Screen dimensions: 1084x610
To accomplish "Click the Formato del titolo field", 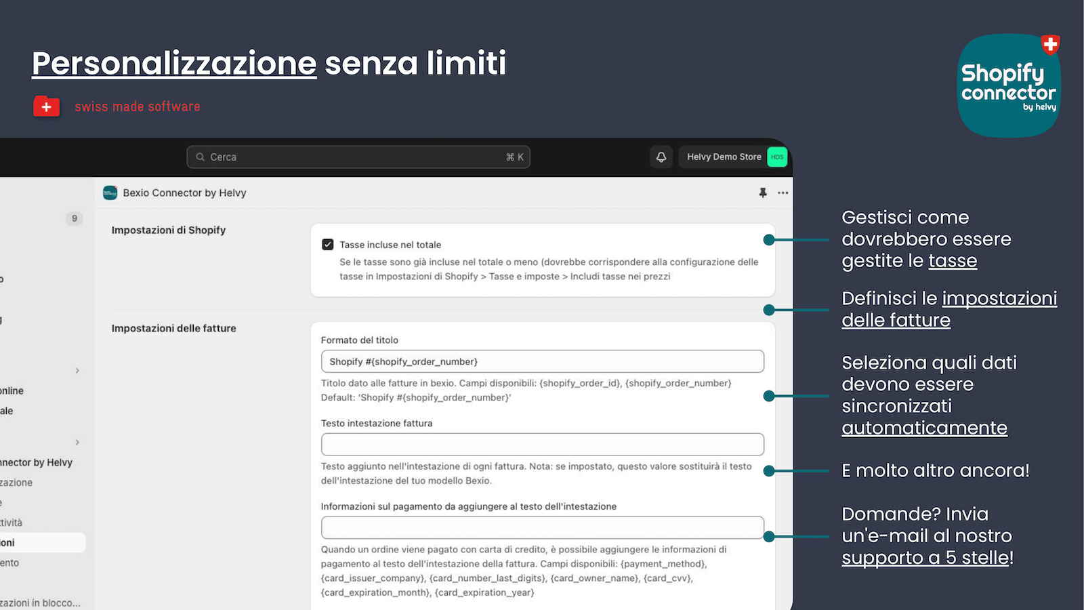I will pyautogui.click(x=543, y=361).
